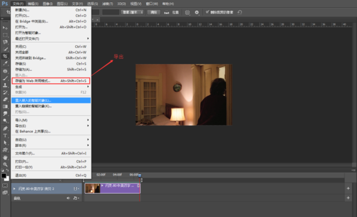This screenshot has height=217, width=357.
Task: Select the Crop tool in toolbox
Action: tap(5, 56)
